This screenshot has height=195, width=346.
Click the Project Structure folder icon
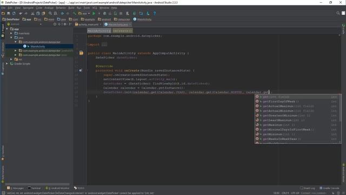pos(141,14)
